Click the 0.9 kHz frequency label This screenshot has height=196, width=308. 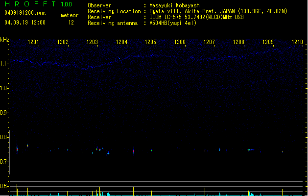pos(4,113)
